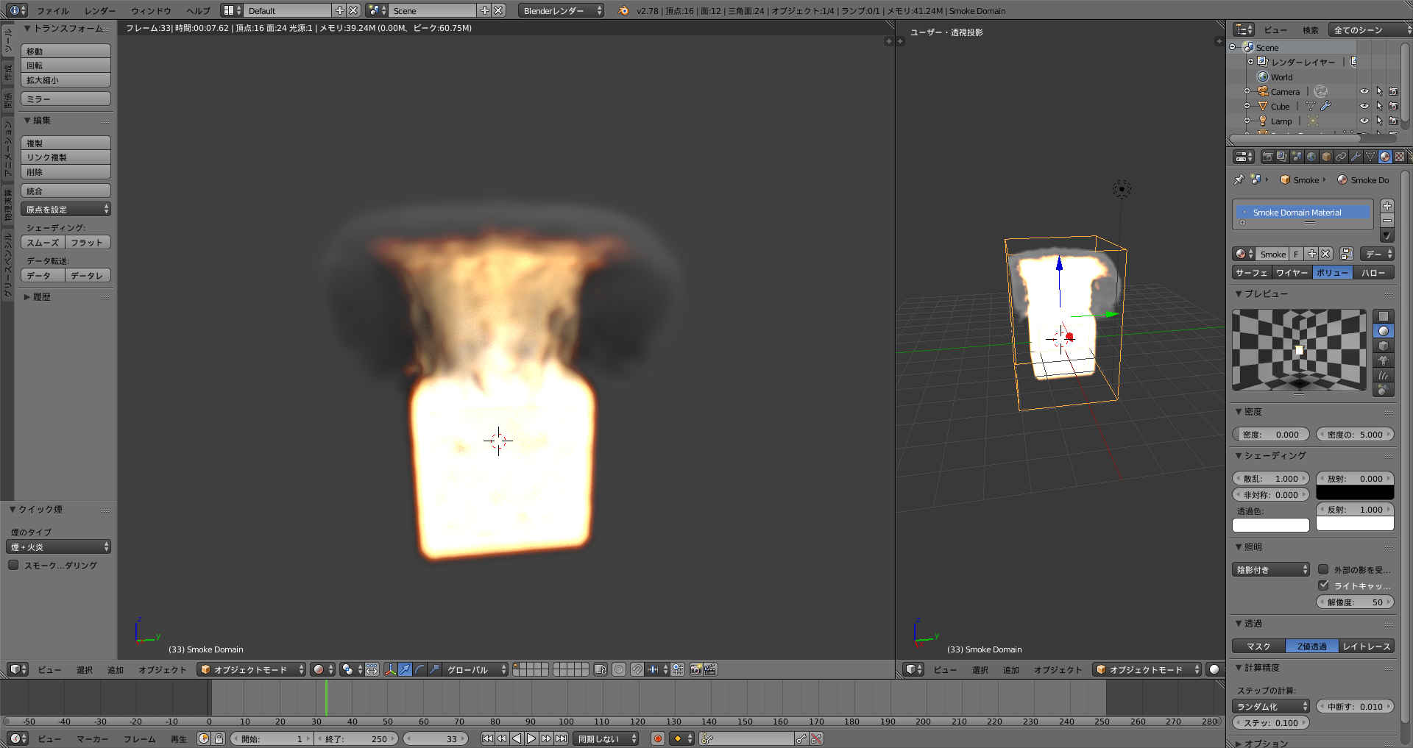This screenshot has height=748, width=1413.
Task: Select the Texture properties tab icon
Action: (x=1399, y=157)
